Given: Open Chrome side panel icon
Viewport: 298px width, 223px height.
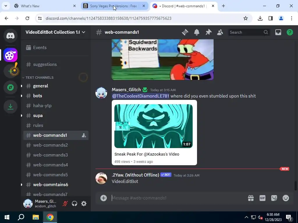Looking at the screenshot, I should click(x=270, y=18).
